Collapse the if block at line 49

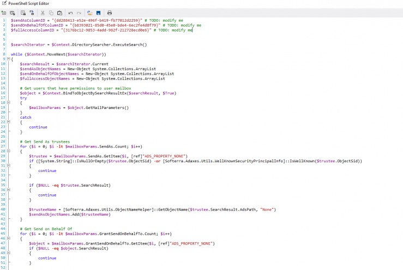(9, 253)
